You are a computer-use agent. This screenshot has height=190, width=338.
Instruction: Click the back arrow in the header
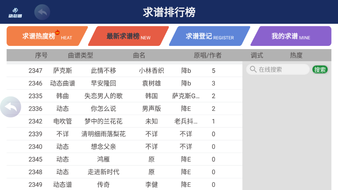[42, 12]
